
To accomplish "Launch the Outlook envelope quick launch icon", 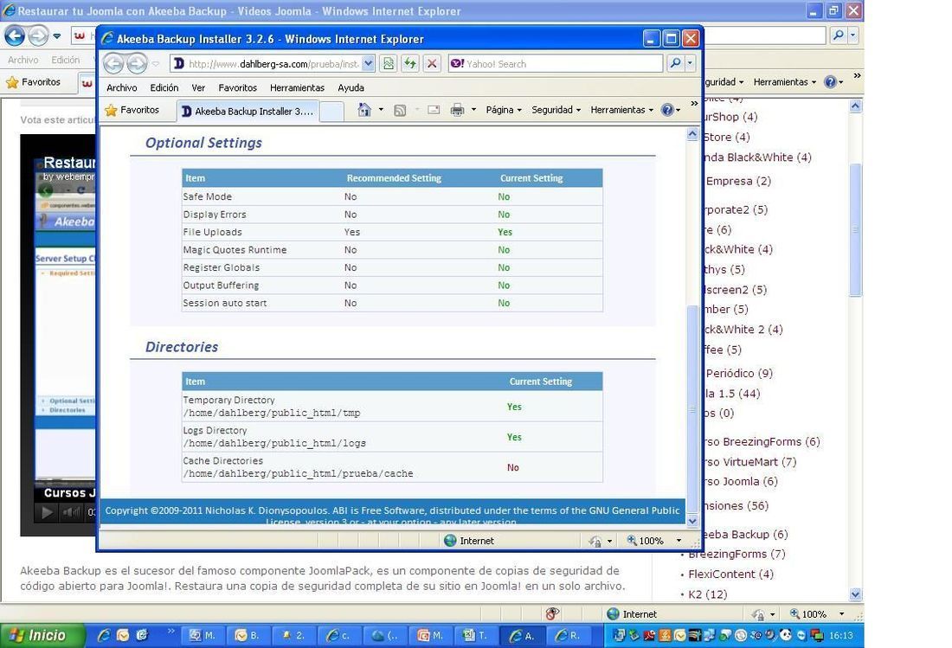I will pyautogui.click(x=123, y=635).
